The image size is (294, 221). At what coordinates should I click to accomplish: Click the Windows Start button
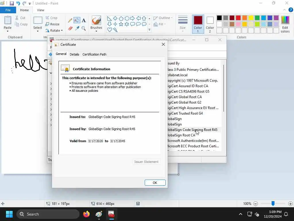pyautogui.click(x=9, y=214)
